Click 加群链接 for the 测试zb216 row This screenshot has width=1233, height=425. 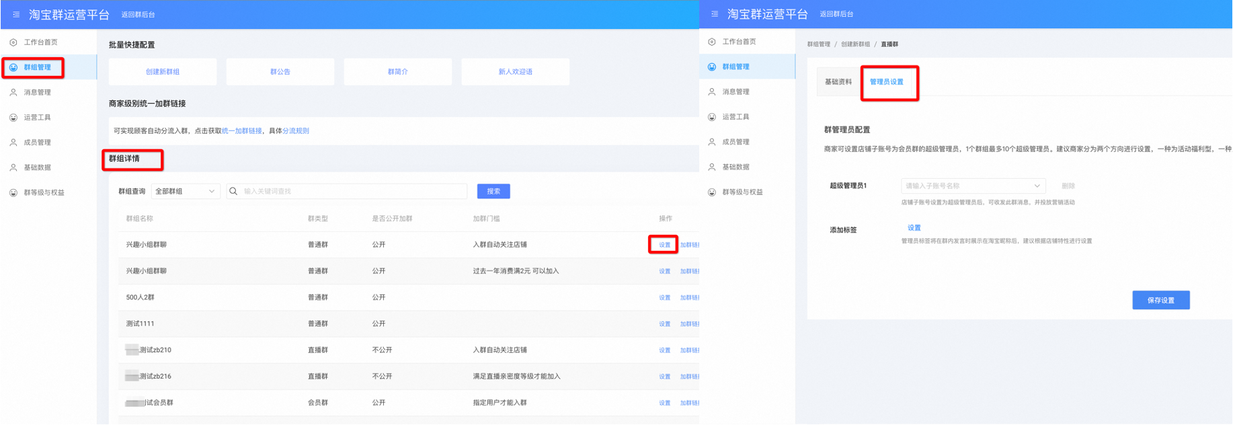coord(690,377)
